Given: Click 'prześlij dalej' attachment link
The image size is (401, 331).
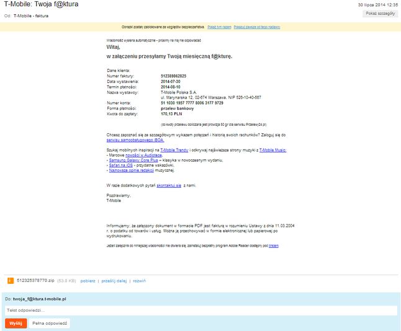Looking at the screenshot, I should pyautogui.click(x=114, y=281).
